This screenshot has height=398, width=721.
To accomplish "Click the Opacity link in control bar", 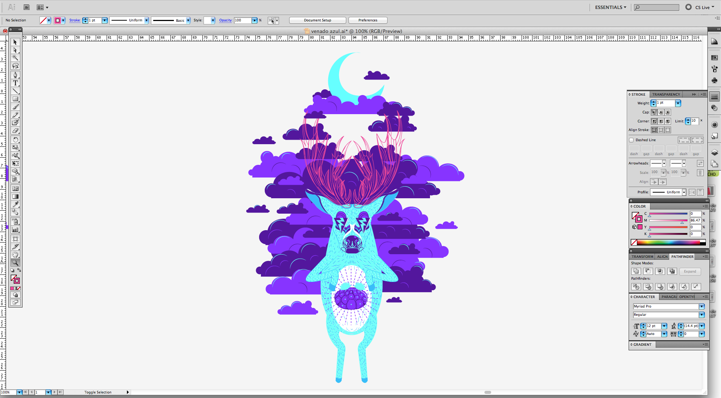I will pos(226,20).
